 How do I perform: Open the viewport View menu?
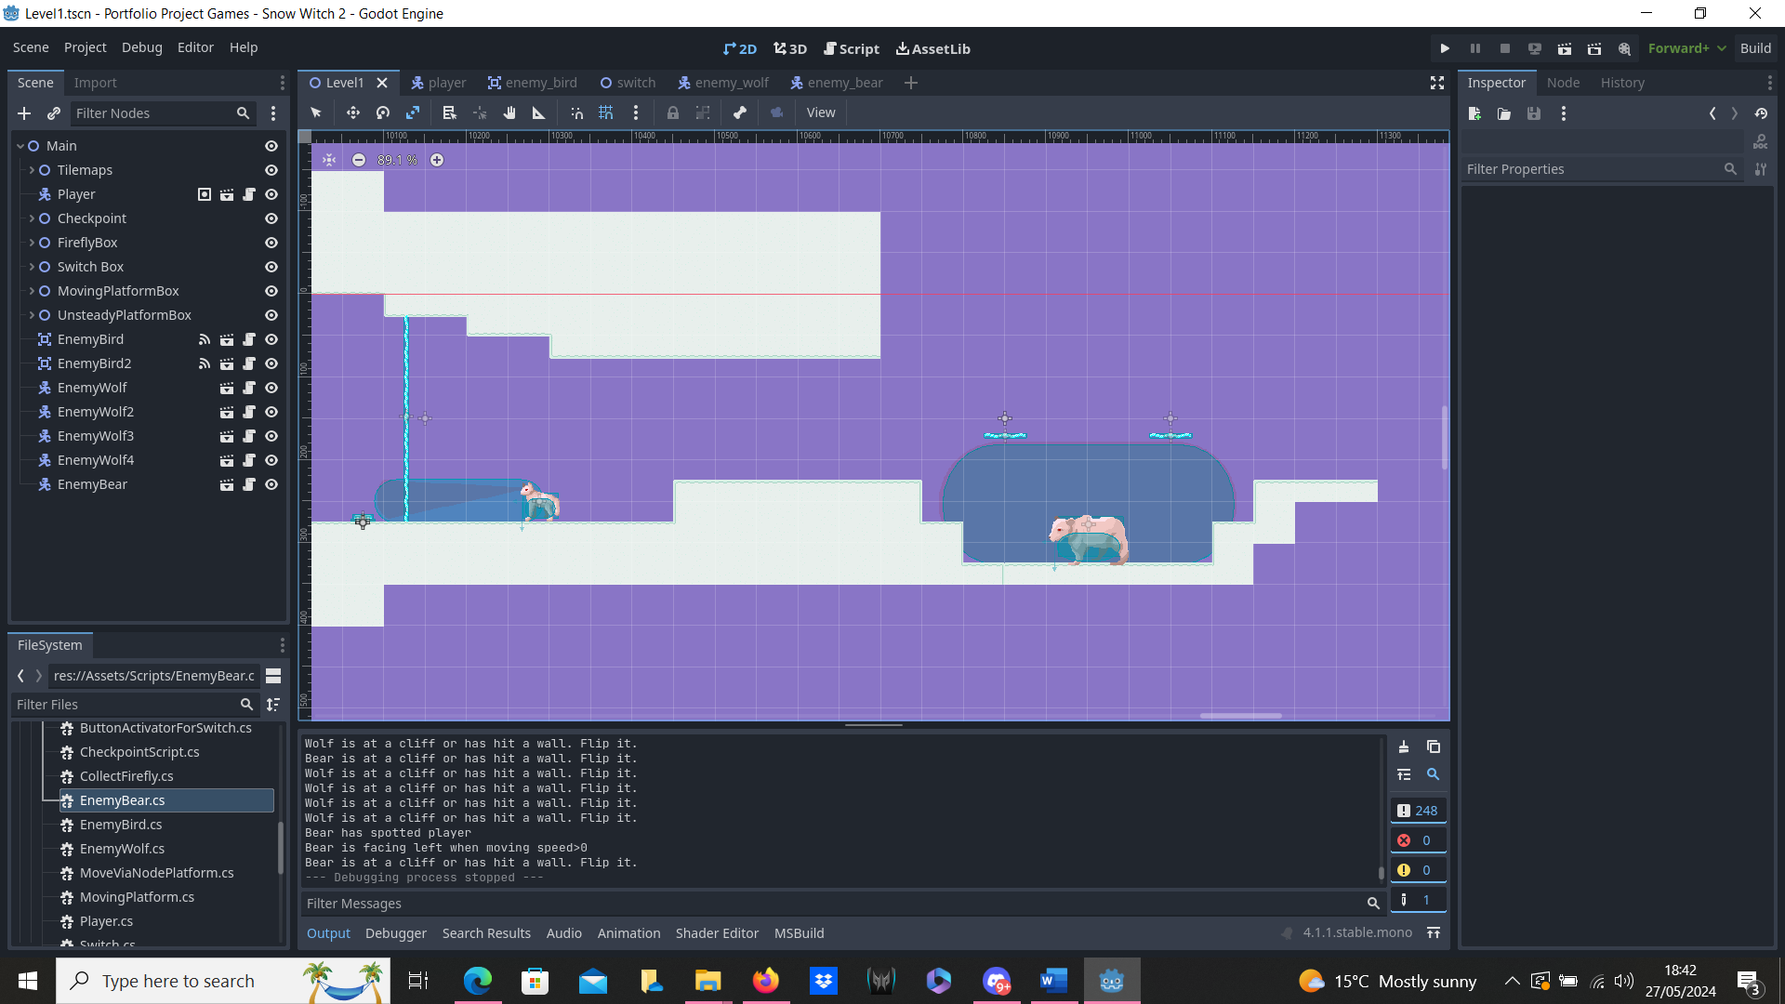821,112
